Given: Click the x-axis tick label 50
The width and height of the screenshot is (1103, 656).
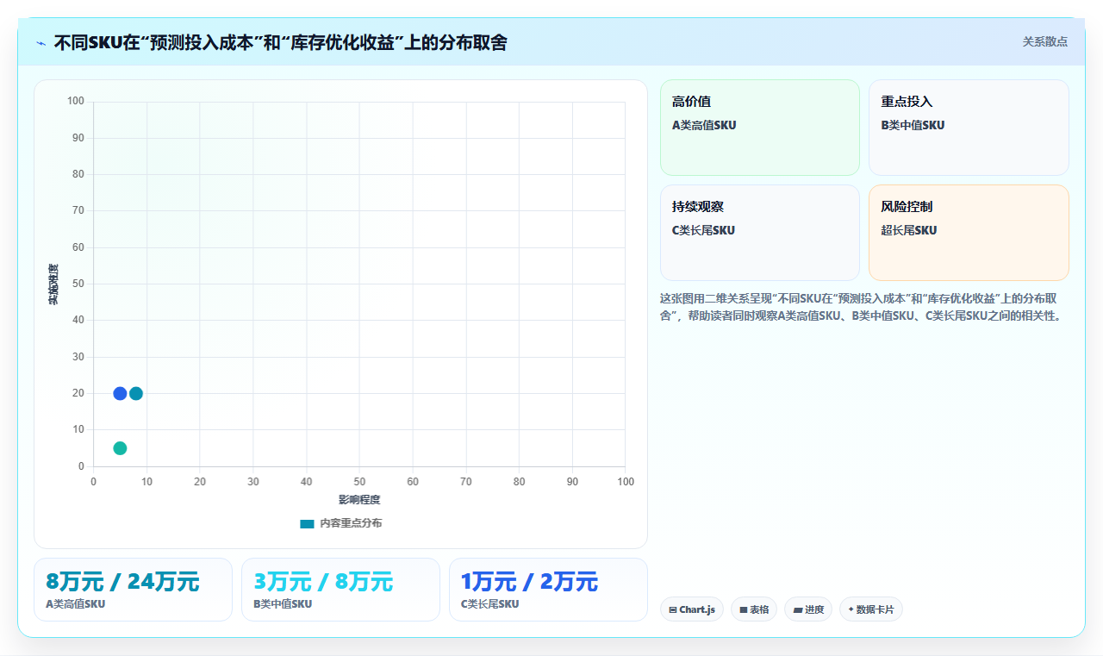Looking at the screenshot, I should coord(359,482).
